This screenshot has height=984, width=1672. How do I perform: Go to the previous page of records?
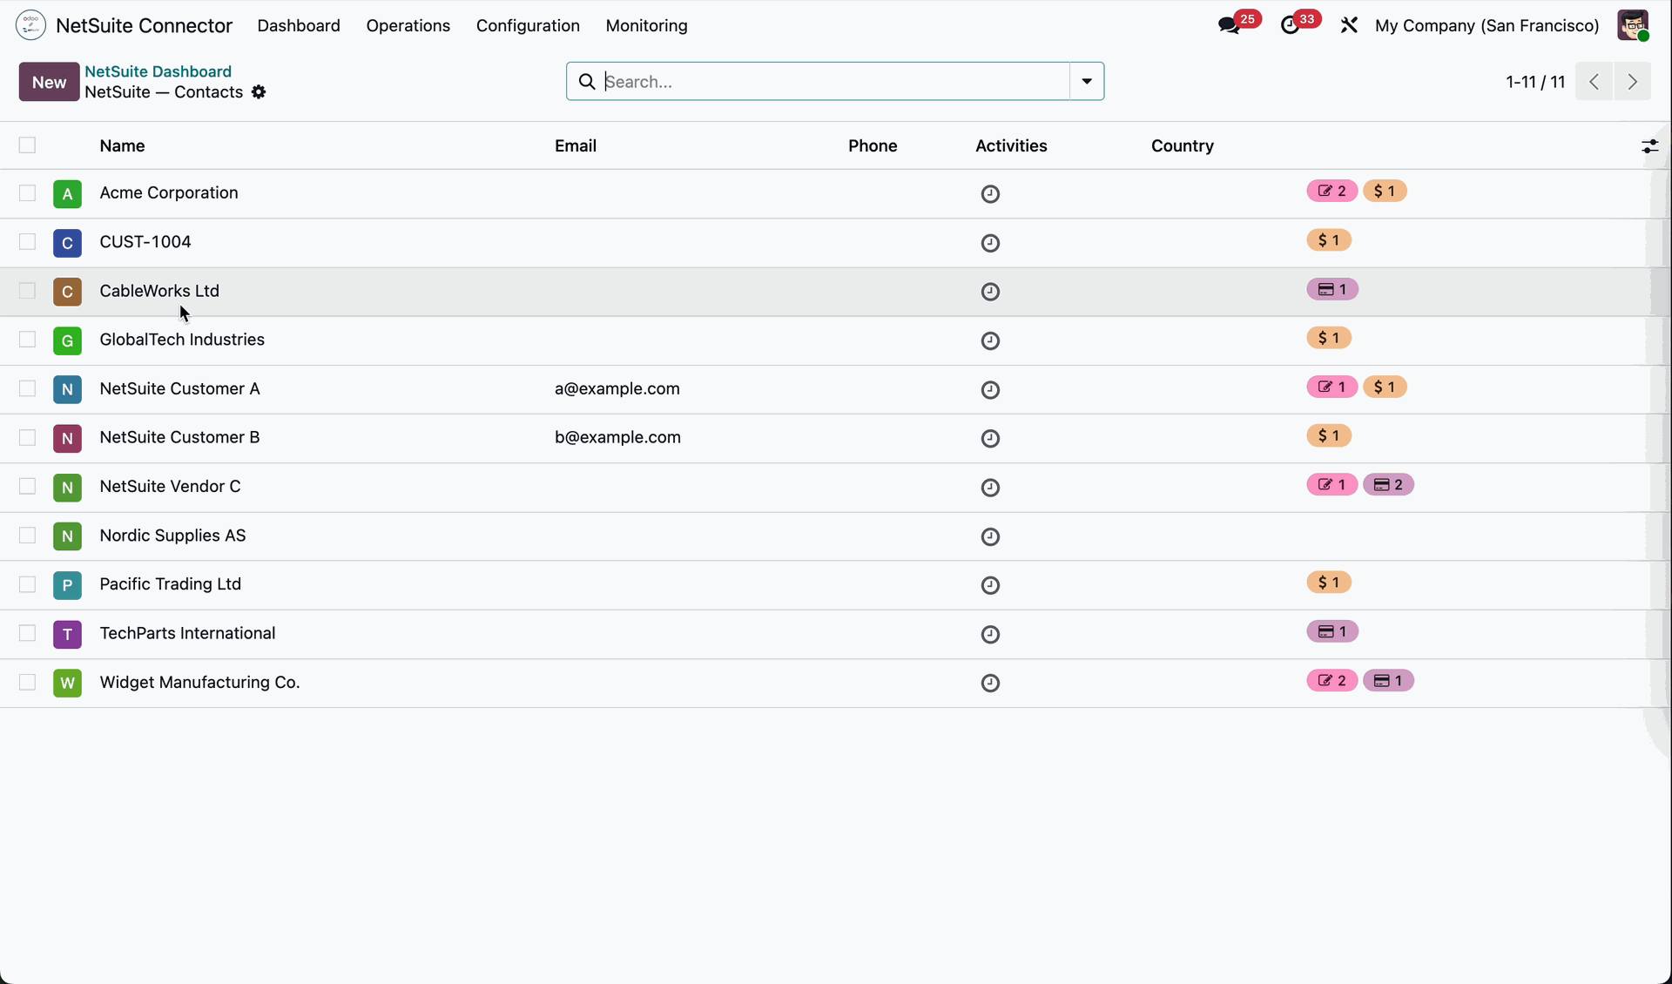(x=1594, y=82)
